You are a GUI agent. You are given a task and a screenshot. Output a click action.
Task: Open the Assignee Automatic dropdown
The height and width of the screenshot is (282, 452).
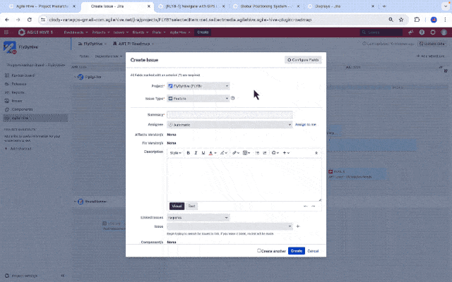click(230, 125)
